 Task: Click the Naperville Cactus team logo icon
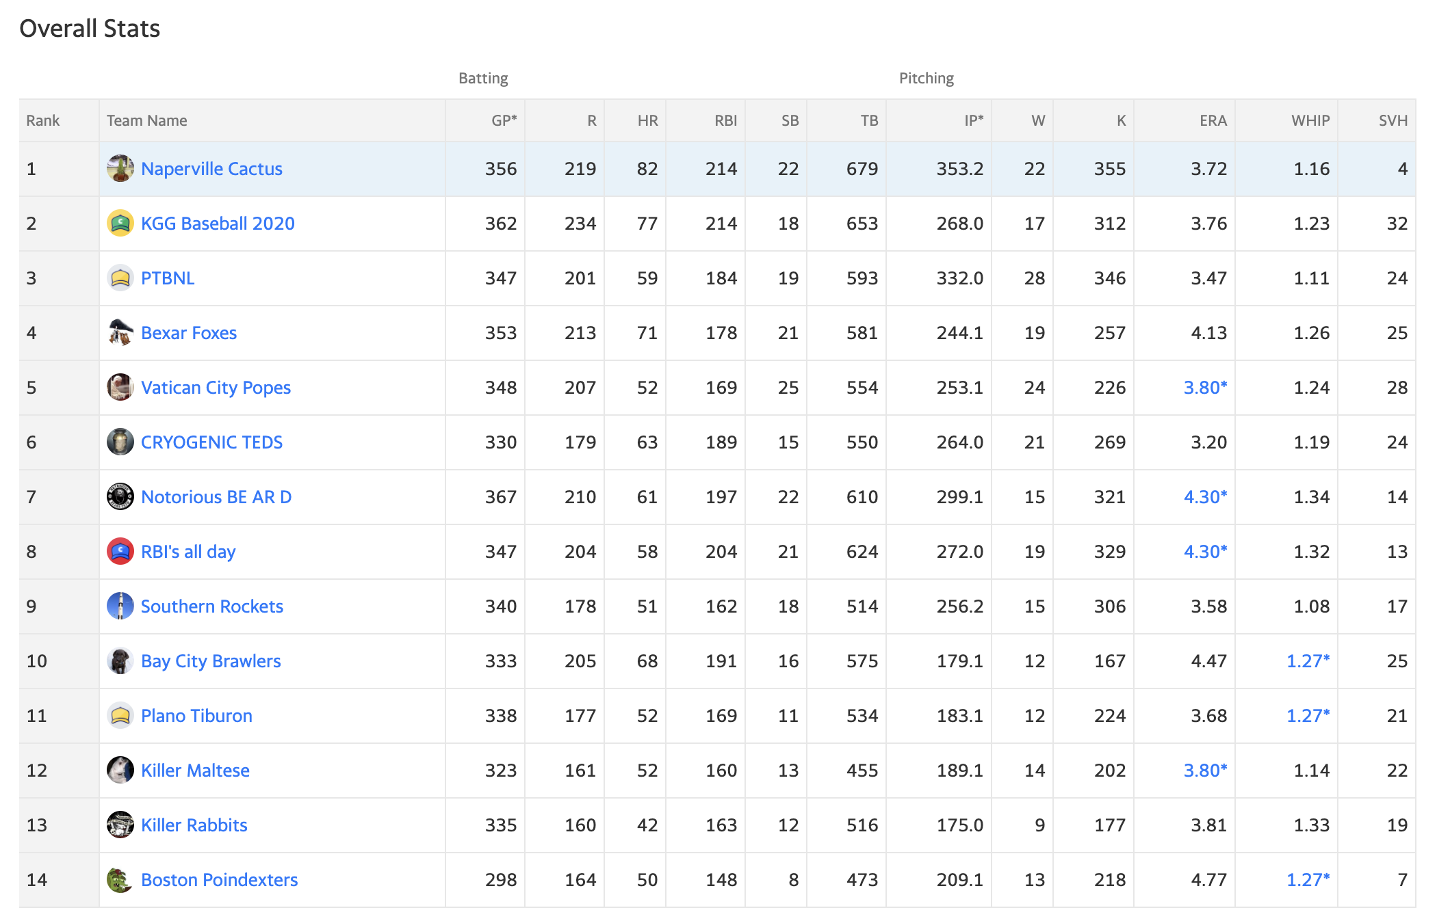tap(120, 168)
